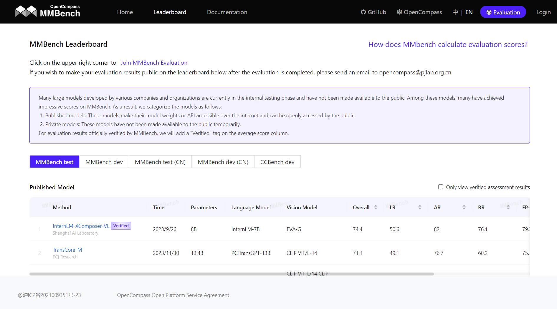Click the Evaluation button icon
The height and width of the screenshot is (309, 557).
click(x=489, y=12)
